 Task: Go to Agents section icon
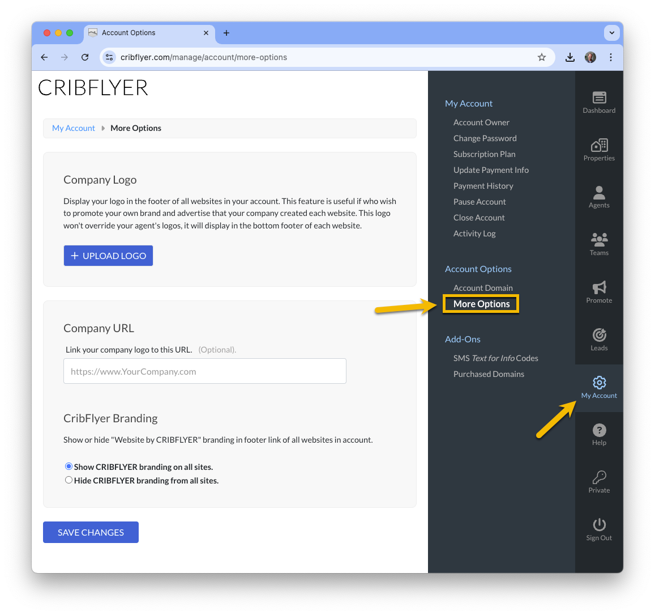pyautogui.click(x=599, y=193)
